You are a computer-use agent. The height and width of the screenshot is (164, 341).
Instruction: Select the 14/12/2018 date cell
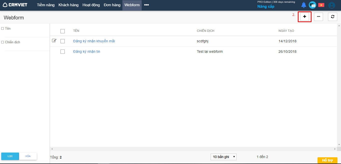pyautogui.click(x=288, y=41)
